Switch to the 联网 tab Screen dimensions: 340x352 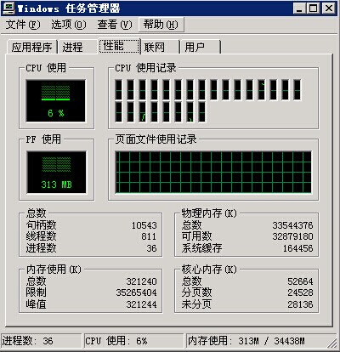[160, 47]
